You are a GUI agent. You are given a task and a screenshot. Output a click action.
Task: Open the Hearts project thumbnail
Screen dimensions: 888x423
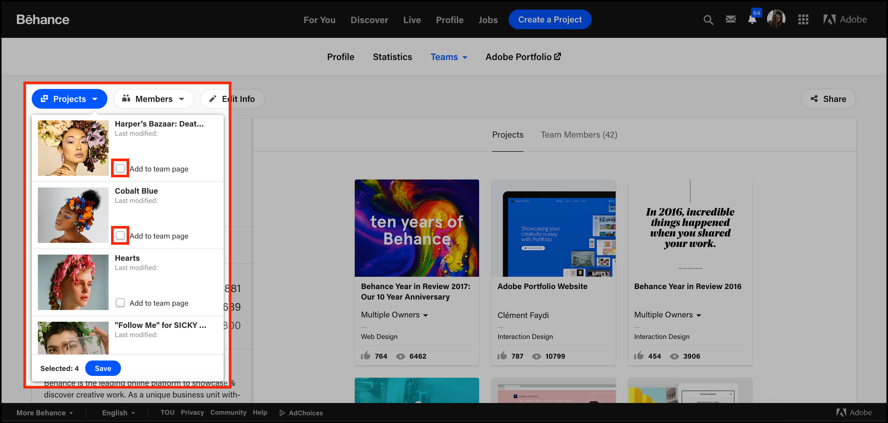pyautogui.click(x=73, y=282)
